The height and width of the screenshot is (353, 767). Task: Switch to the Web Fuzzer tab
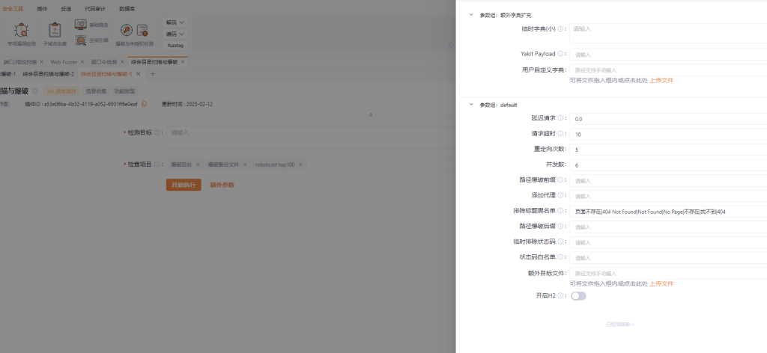tap(64, 62)
